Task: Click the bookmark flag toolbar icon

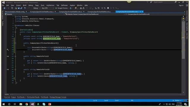Action: click(108, 8)
